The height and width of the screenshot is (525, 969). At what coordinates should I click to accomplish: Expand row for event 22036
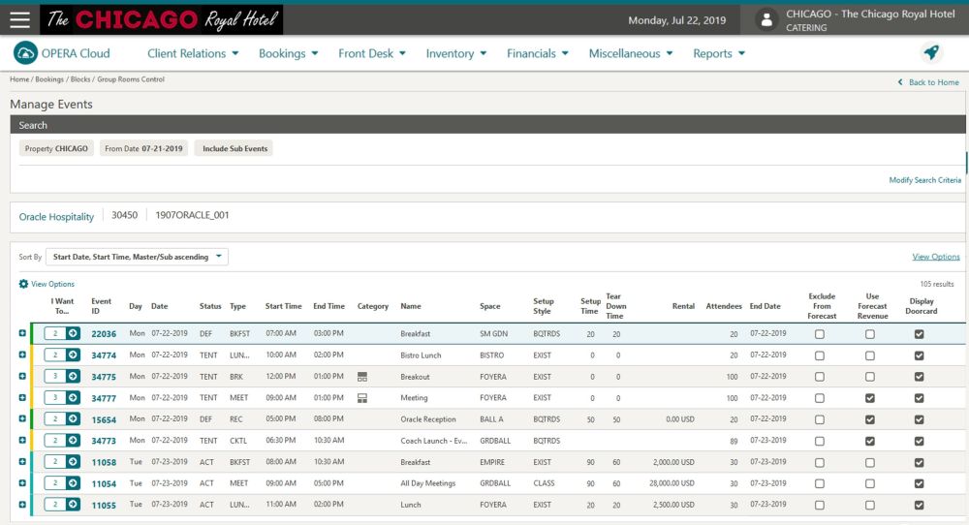(22, 333)
